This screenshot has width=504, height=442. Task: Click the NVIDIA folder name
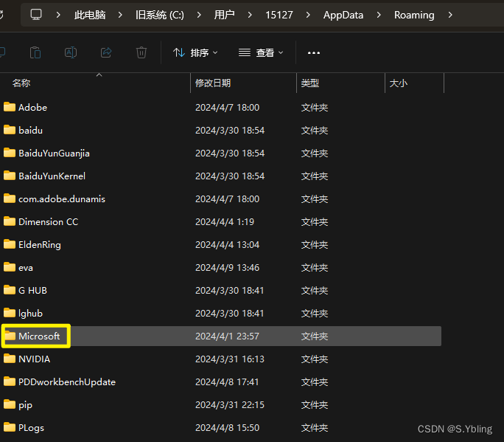pos(35,359)
